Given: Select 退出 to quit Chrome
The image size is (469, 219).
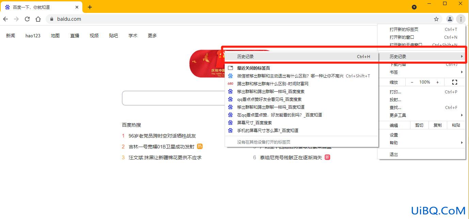Looking at the screenshot, I should (x=421, y=154).
